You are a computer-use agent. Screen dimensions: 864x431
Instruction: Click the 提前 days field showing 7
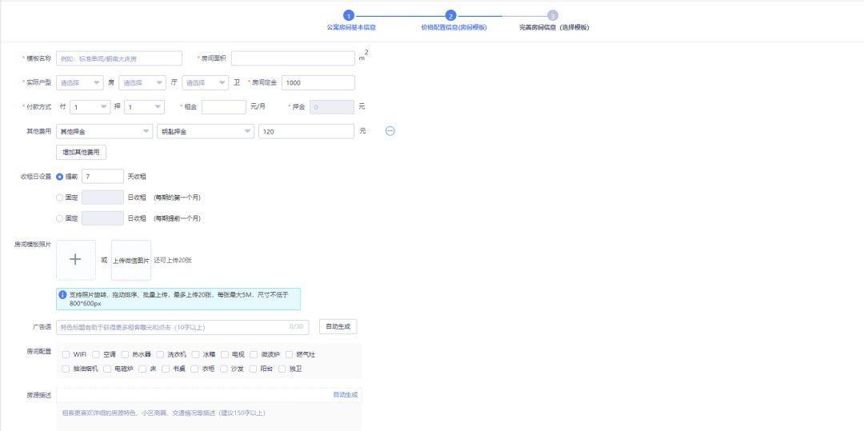pyautogui.click(x=102, y=176)
